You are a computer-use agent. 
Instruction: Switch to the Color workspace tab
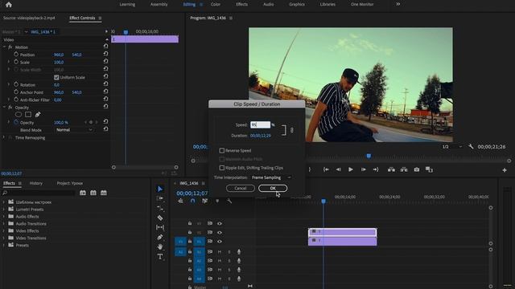(216, 4)
